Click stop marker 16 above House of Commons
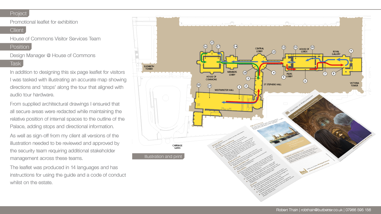Image resolution: width=381 pixels, height=214 pixels. 205,47
